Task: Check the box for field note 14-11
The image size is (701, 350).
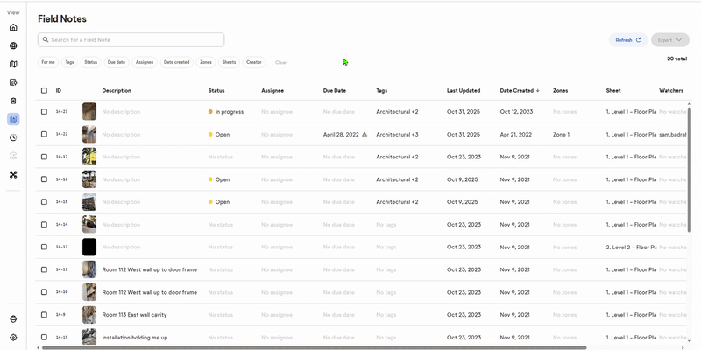Action: (44, 269)
